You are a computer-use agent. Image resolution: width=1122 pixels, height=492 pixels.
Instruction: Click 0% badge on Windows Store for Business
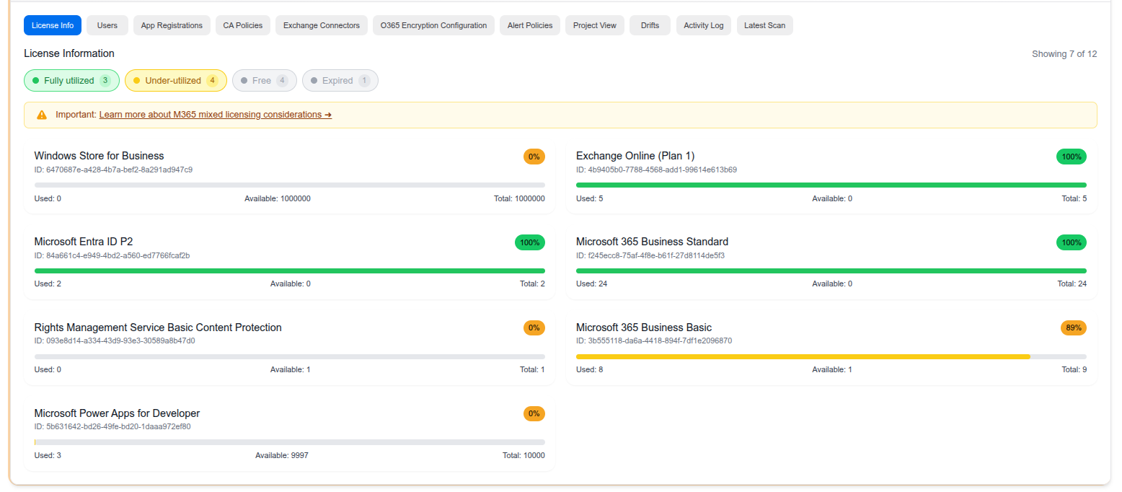534,157
